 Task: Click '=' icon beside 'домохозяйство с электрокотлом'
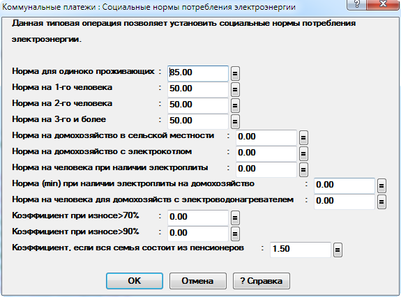pos(303,153)
